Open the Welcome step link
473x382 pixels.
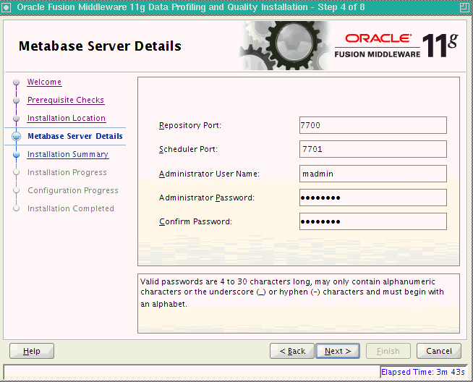click(44, 82)
